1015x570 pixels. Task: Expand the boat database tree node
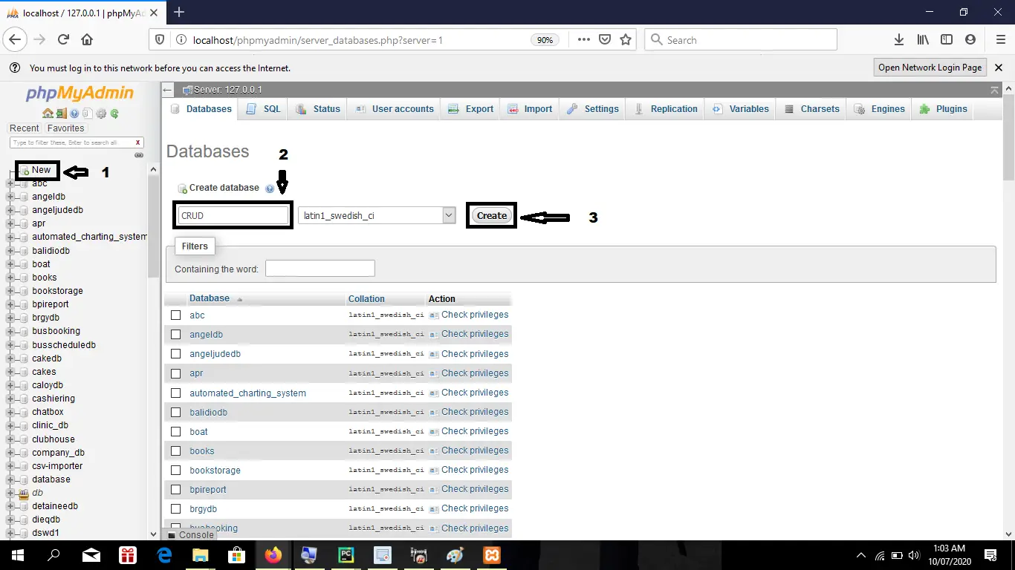pyautogui.click(x=10, y=264)
